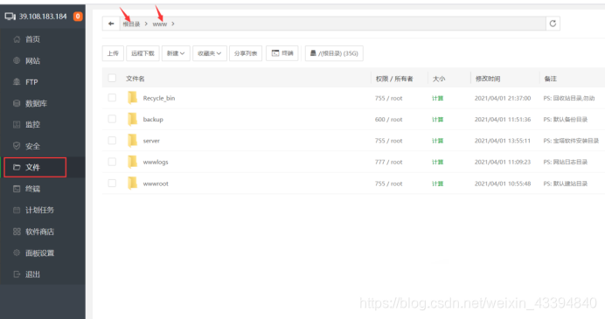This screenshot has width=605, height=319.
Task: Click www in the breadcrumb path
Action: (160, 24)
